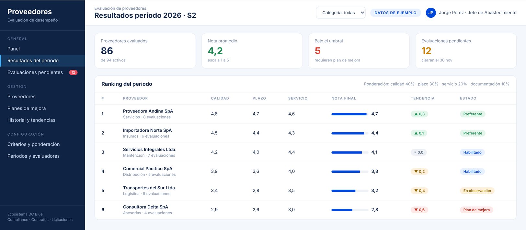Click the red 12 pending badge
526x230 pixels.
(x=73, y=72)
